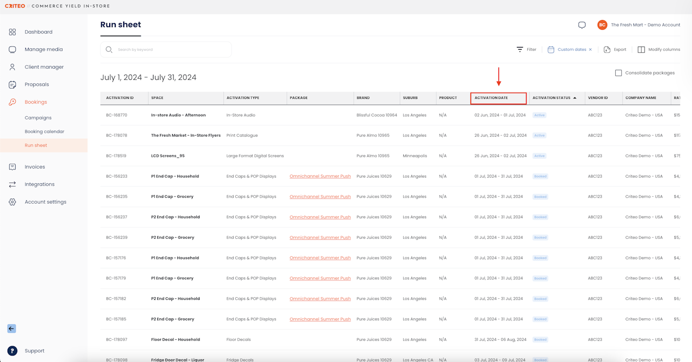Go to Booking calendar in sidebar
This screenshot has height=362, width=692.
[x=44, y=131]
